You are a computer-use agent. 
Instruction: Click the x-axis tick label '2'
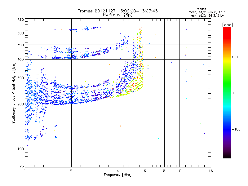pos(71,171)
